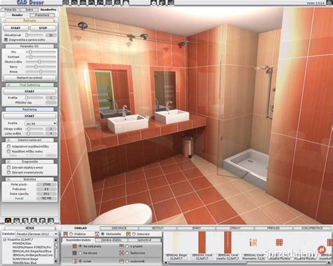Collapse the Statistika section
This screenshot has height=266, width=333.
pyautogui.click(x=8, y=179)
